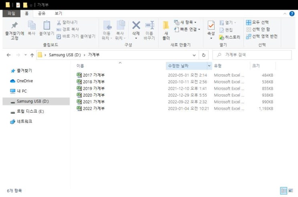Select the file 2018 가계부
This screenshot has height=197, width=298.
(91, 82)
